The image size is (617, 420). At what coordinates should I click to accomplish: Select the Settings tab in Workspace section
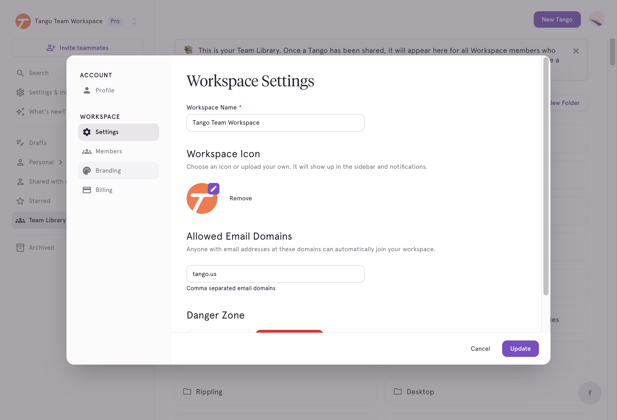[118, 132]
